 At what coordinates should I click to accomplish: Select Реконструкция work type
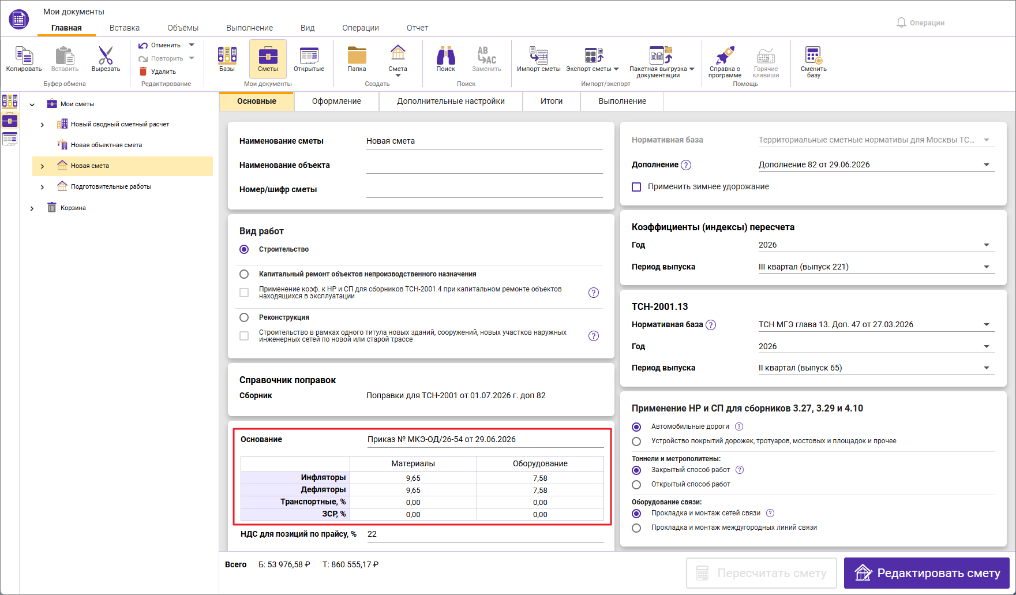[244, 317]
